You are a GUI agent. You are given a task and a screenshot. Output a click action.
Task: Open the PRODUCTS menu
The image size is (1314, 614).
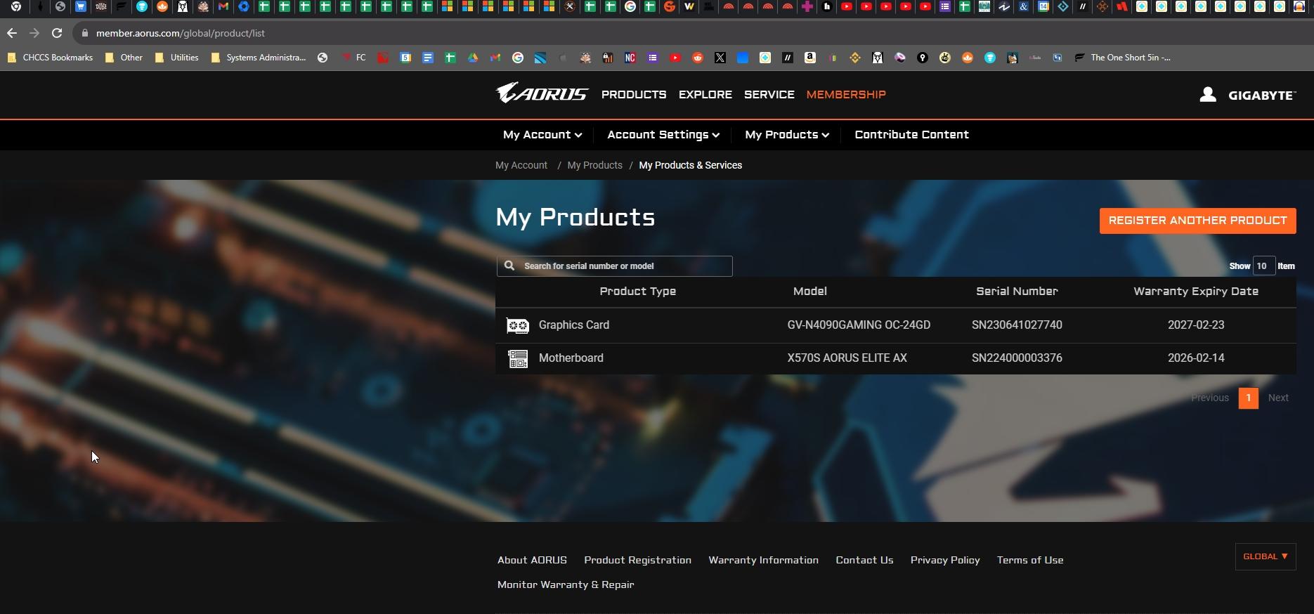pos(634,95)
